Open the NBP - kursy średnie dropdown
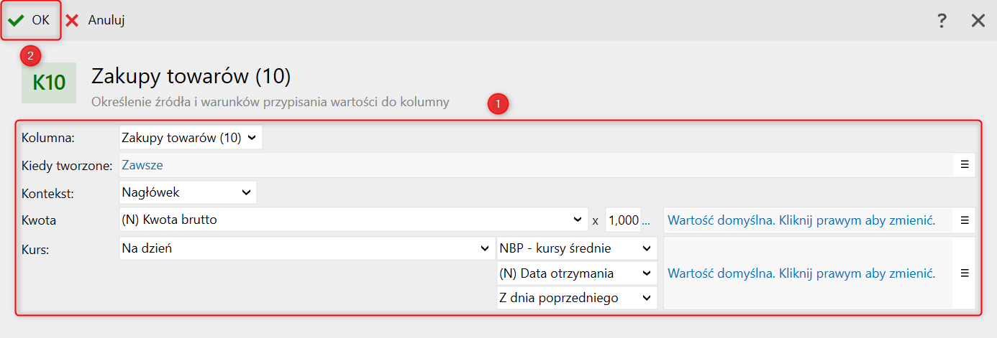 pyautogui.click(x=577, y=248)
